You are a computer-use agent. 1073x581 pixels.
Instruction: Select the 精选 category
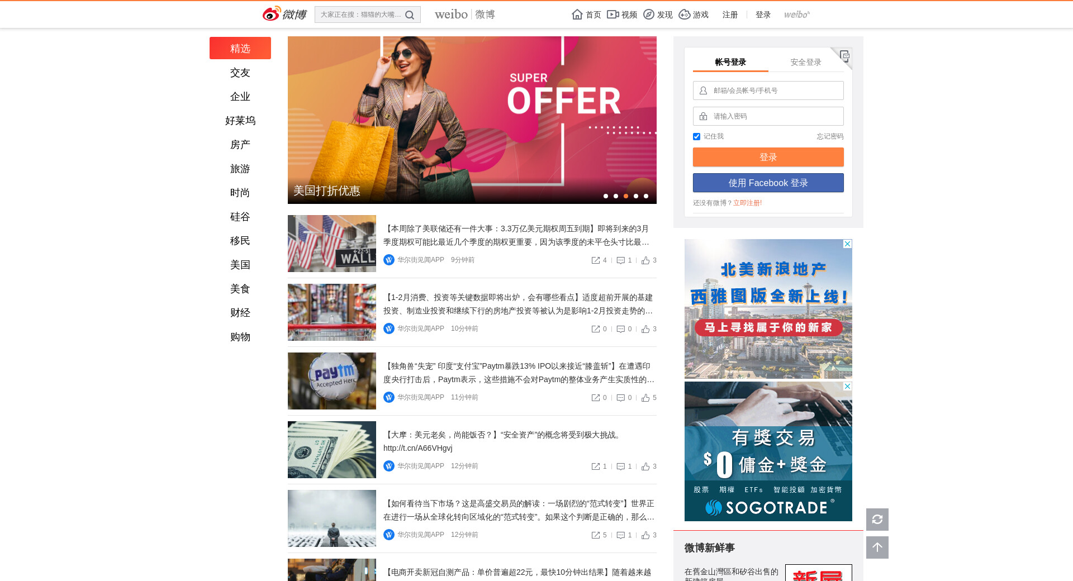240,48
